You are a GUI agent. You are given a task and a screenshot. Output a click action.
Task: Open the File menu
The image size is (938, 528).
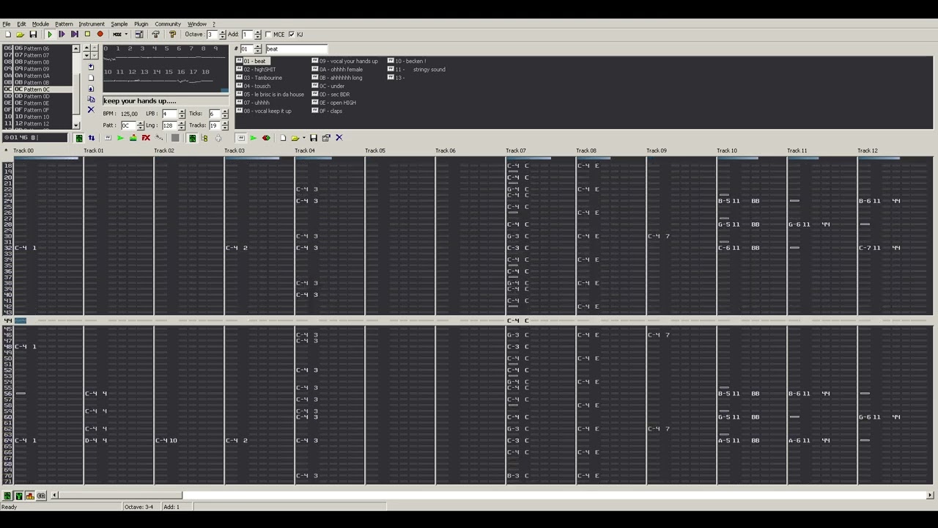point(7,24)
